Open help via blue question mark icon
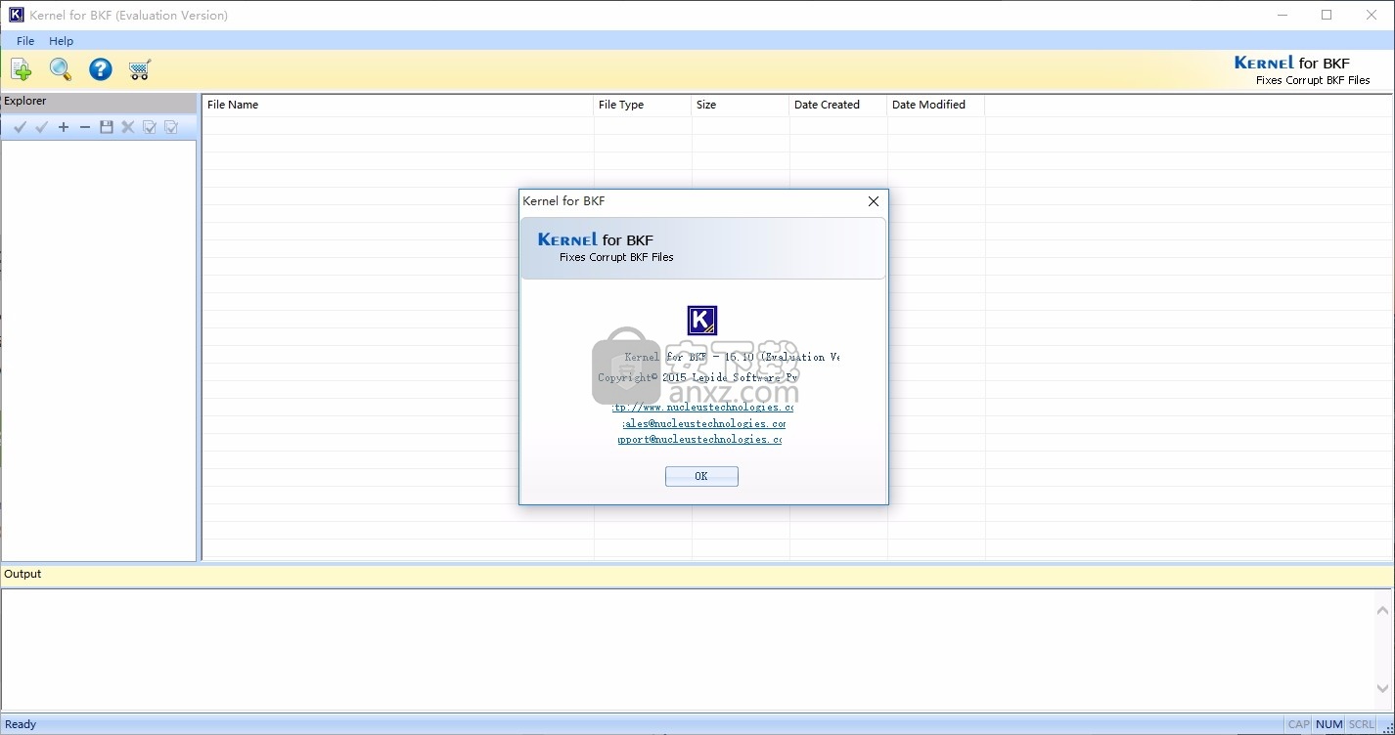 point(101,69)
